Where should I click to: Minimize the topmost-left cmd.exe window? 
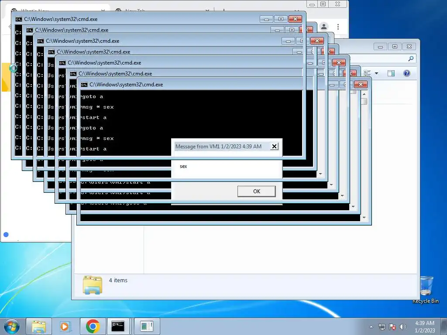tap(267, 19)
